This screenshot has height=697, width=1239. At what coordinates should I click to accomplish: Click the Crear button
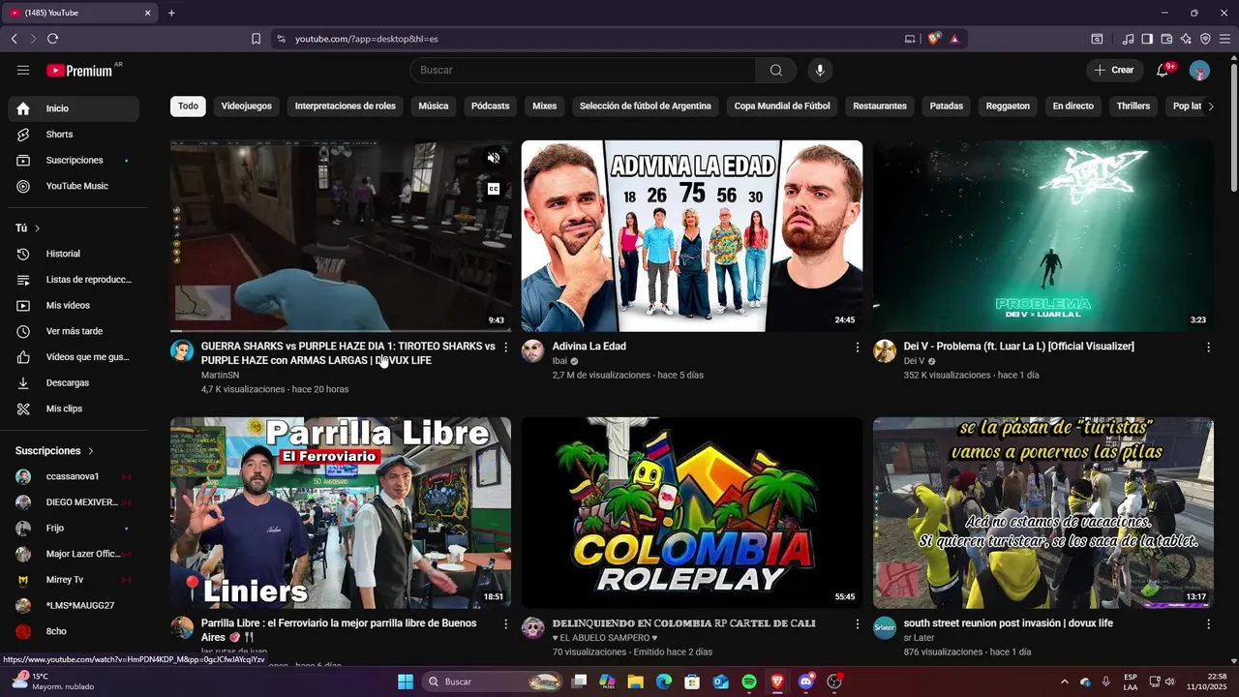[1114, 70]
